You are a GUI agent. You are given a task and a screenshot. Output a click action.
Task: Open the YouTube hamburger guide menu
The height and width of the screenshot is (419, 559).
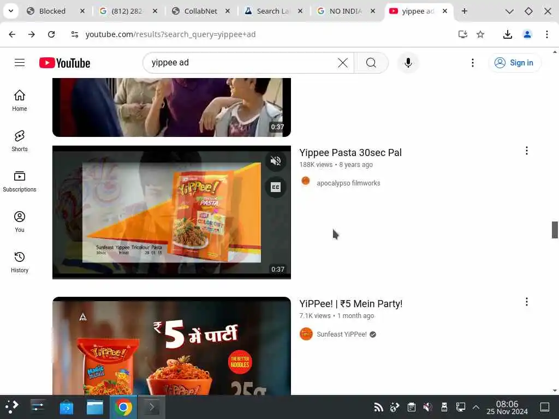[20, 63]
